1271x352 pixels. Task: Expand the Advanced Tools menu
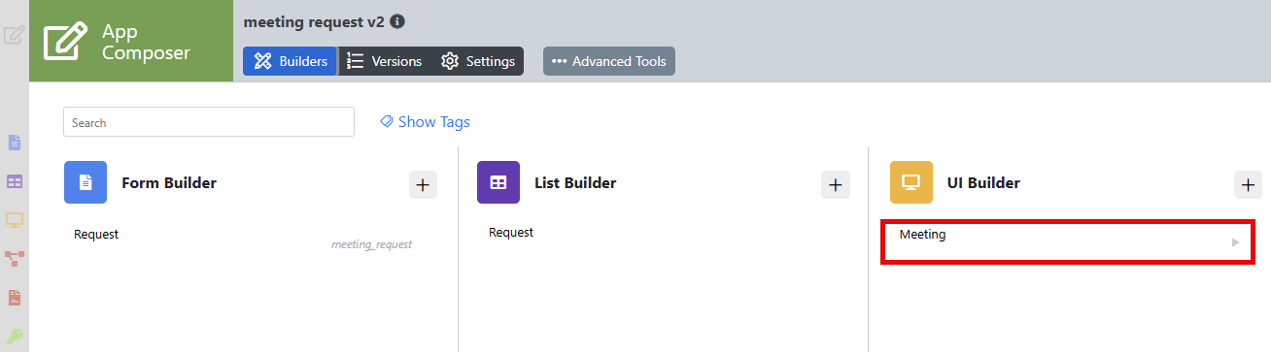coord(609,61)
